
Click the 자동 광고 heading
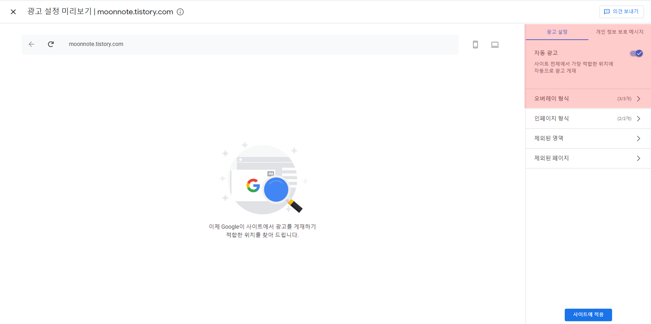tap(546, 53)
